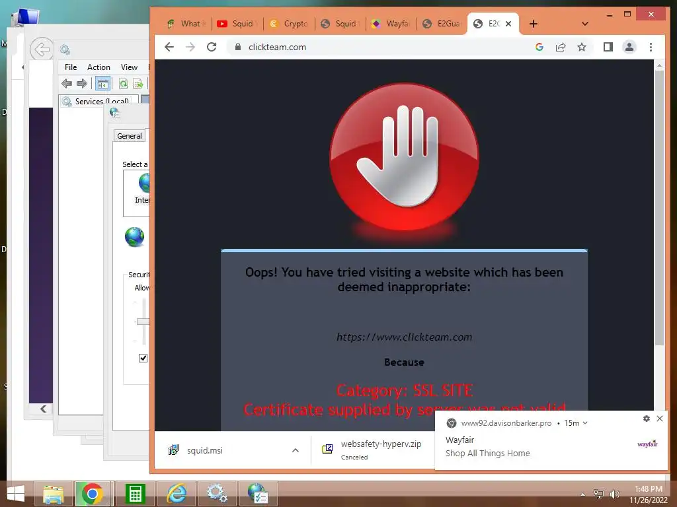Switch to the E2Guardian inactive tab
677x507 pixels.
click(442, 24)
